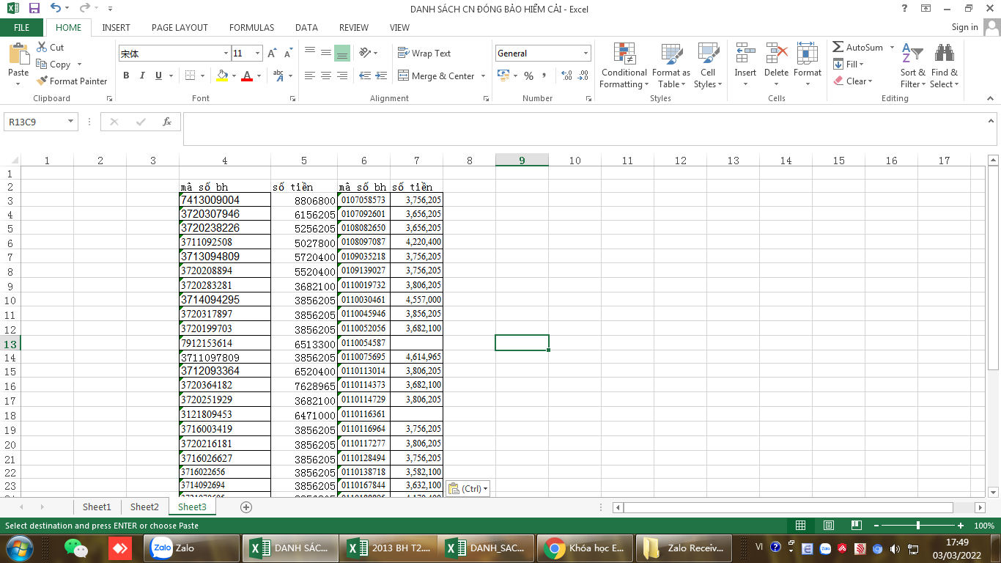
Task: Toggle Italic formatting
Action: tap(141, 76)
